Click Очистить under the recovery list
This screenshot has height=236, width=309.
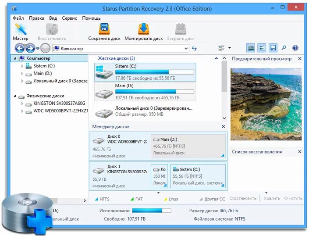click(x=293, y=198)
